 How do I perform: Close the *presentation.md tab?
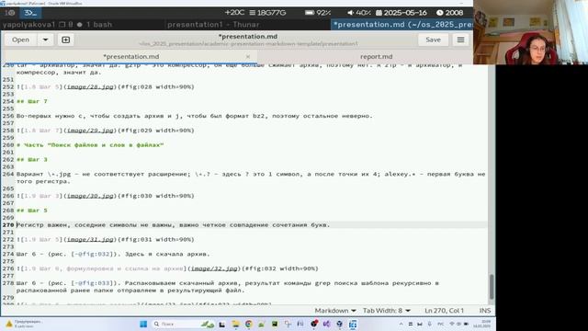tap(248, 57)
